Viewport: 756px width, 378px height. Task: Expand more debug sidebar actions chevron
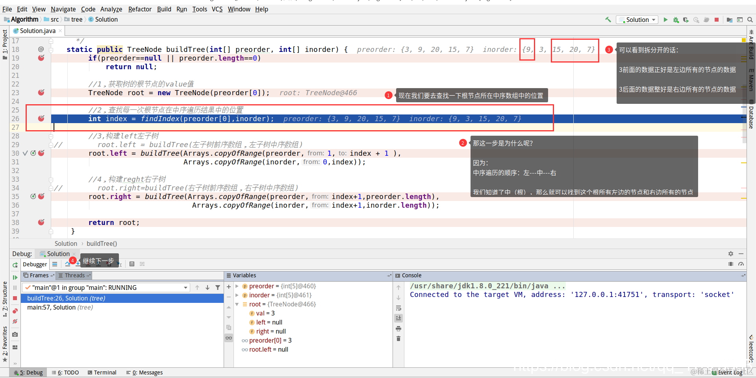[15, 363]
